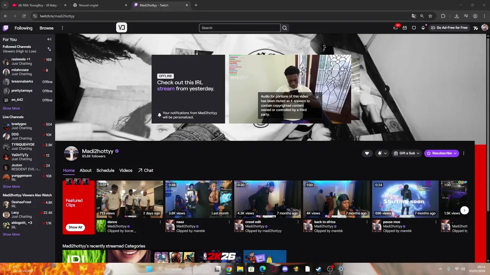The image size is (490, 275).
Task: Dismiss the muted audio notice
Action: (x=317, y=97)
